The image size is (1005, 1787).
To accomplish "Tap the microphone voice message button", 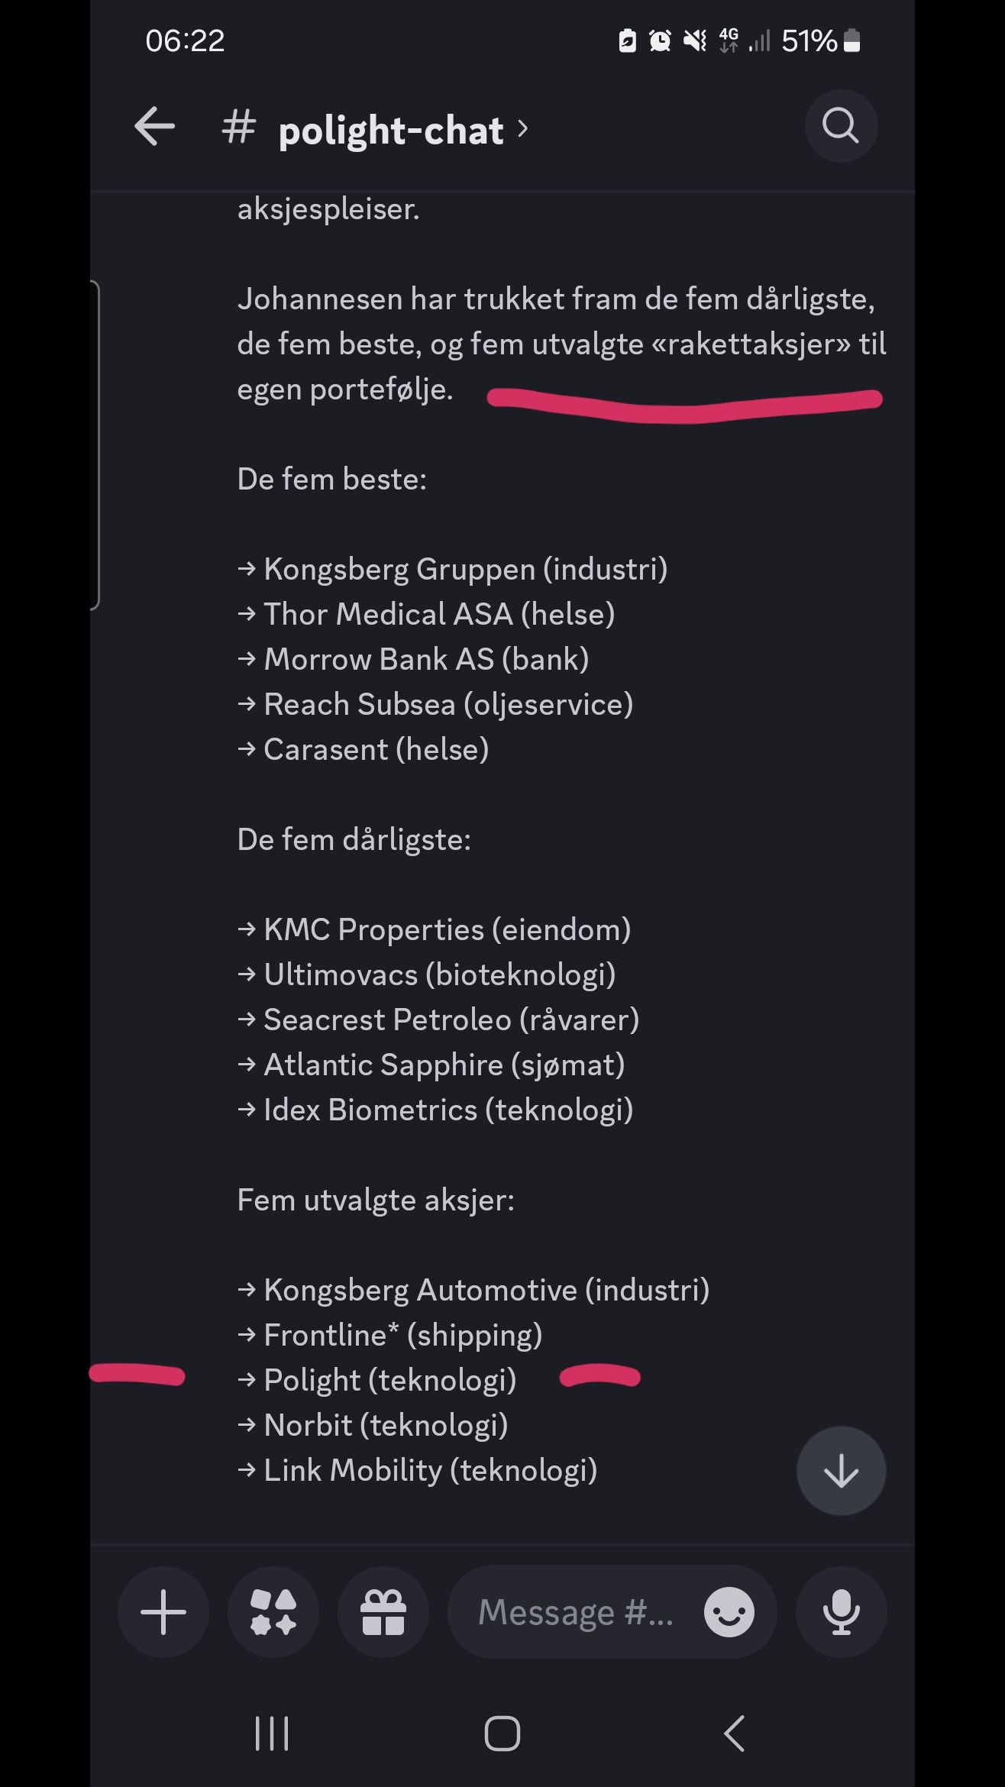I will click(x=842, y=1612).
